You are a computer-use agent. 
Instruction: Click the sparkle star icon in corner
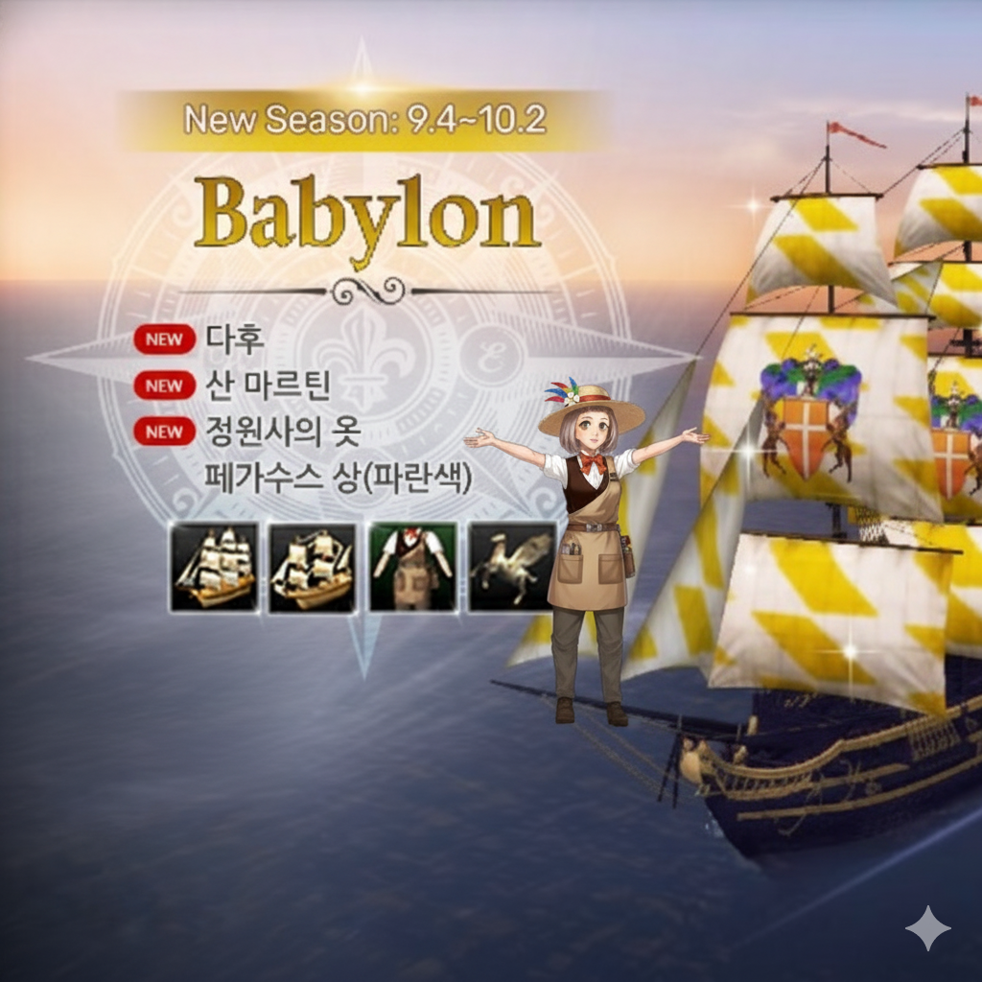[927, 927]
